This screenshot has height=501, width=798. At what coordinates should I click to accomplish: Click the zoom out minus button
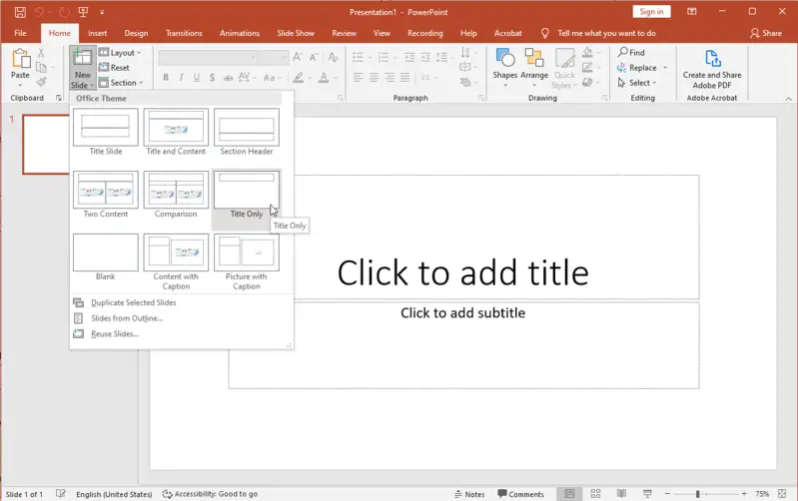point(667,494)
